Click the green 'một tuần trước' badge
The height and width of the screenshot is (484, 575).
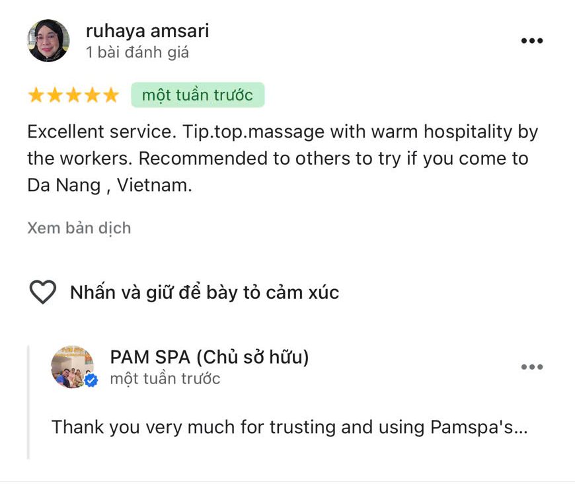pyautogui.click(x=198, y=95)
